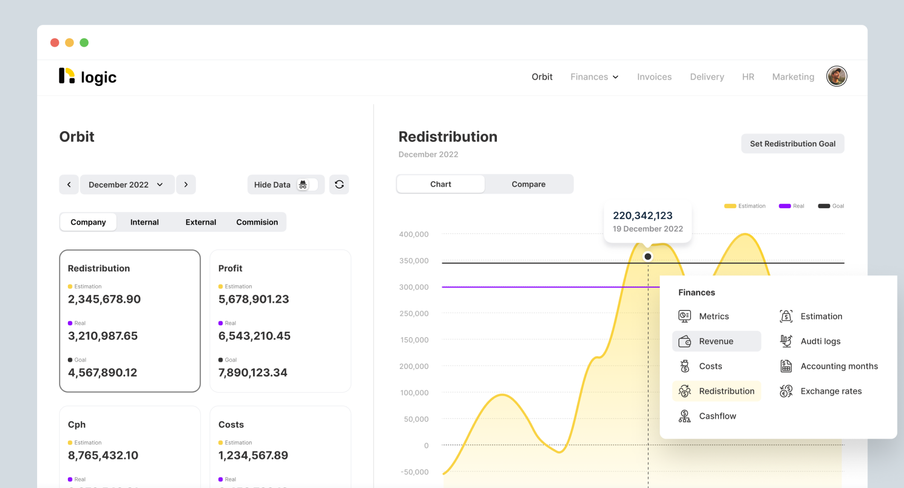Toggle the Goal legend item
The image size is (904, 488).
click(x=824, y=206)
